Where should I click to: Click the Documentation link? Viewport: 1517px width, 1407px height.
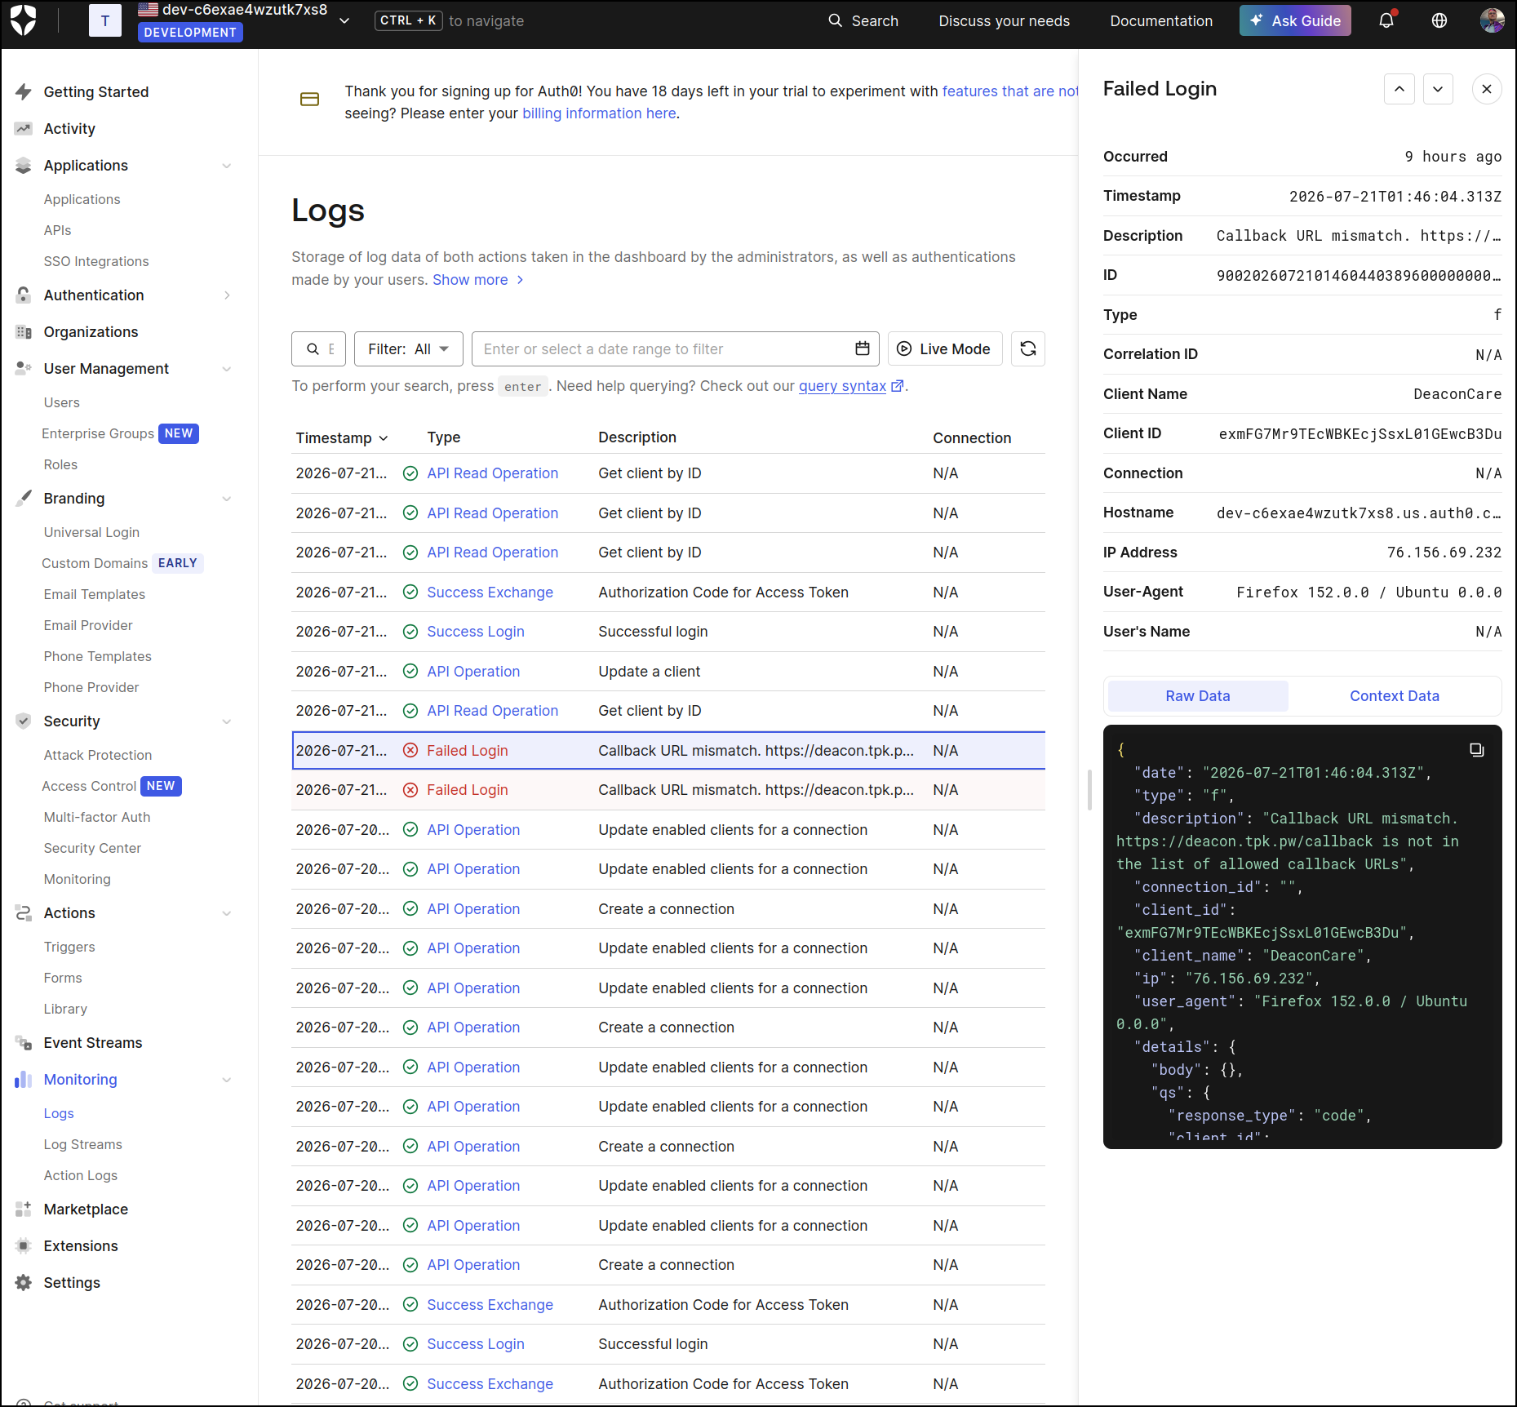click(1161, 20)
